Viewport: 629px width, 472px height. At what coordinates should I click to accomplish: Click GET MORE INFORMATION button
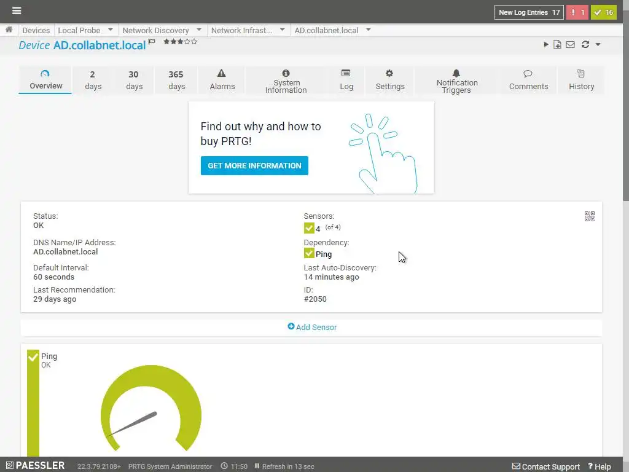pos(254,165)
